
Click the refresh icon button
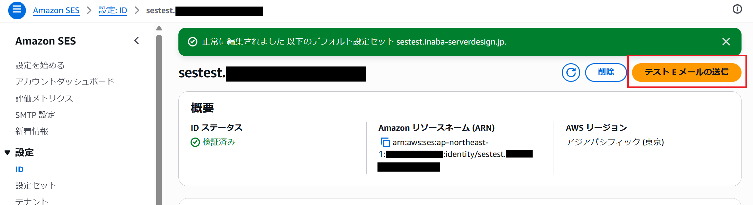(x=571, y=72)
